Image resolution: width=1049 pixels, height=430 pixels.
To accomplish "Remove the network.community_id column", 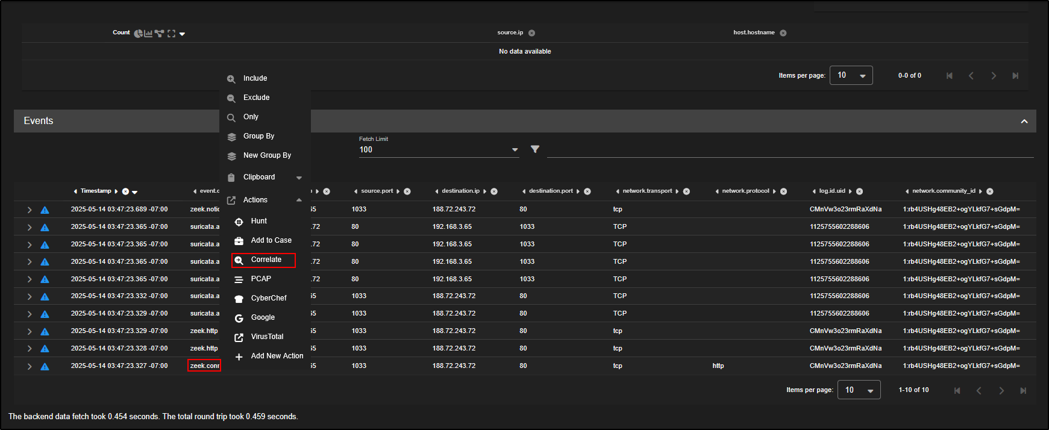I will 989,192.
